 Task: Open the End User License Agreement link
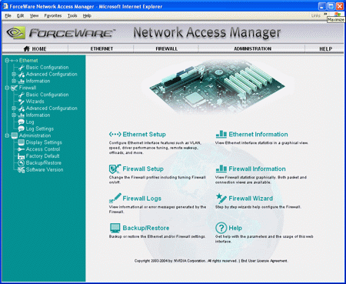click(x=264, y=261)
